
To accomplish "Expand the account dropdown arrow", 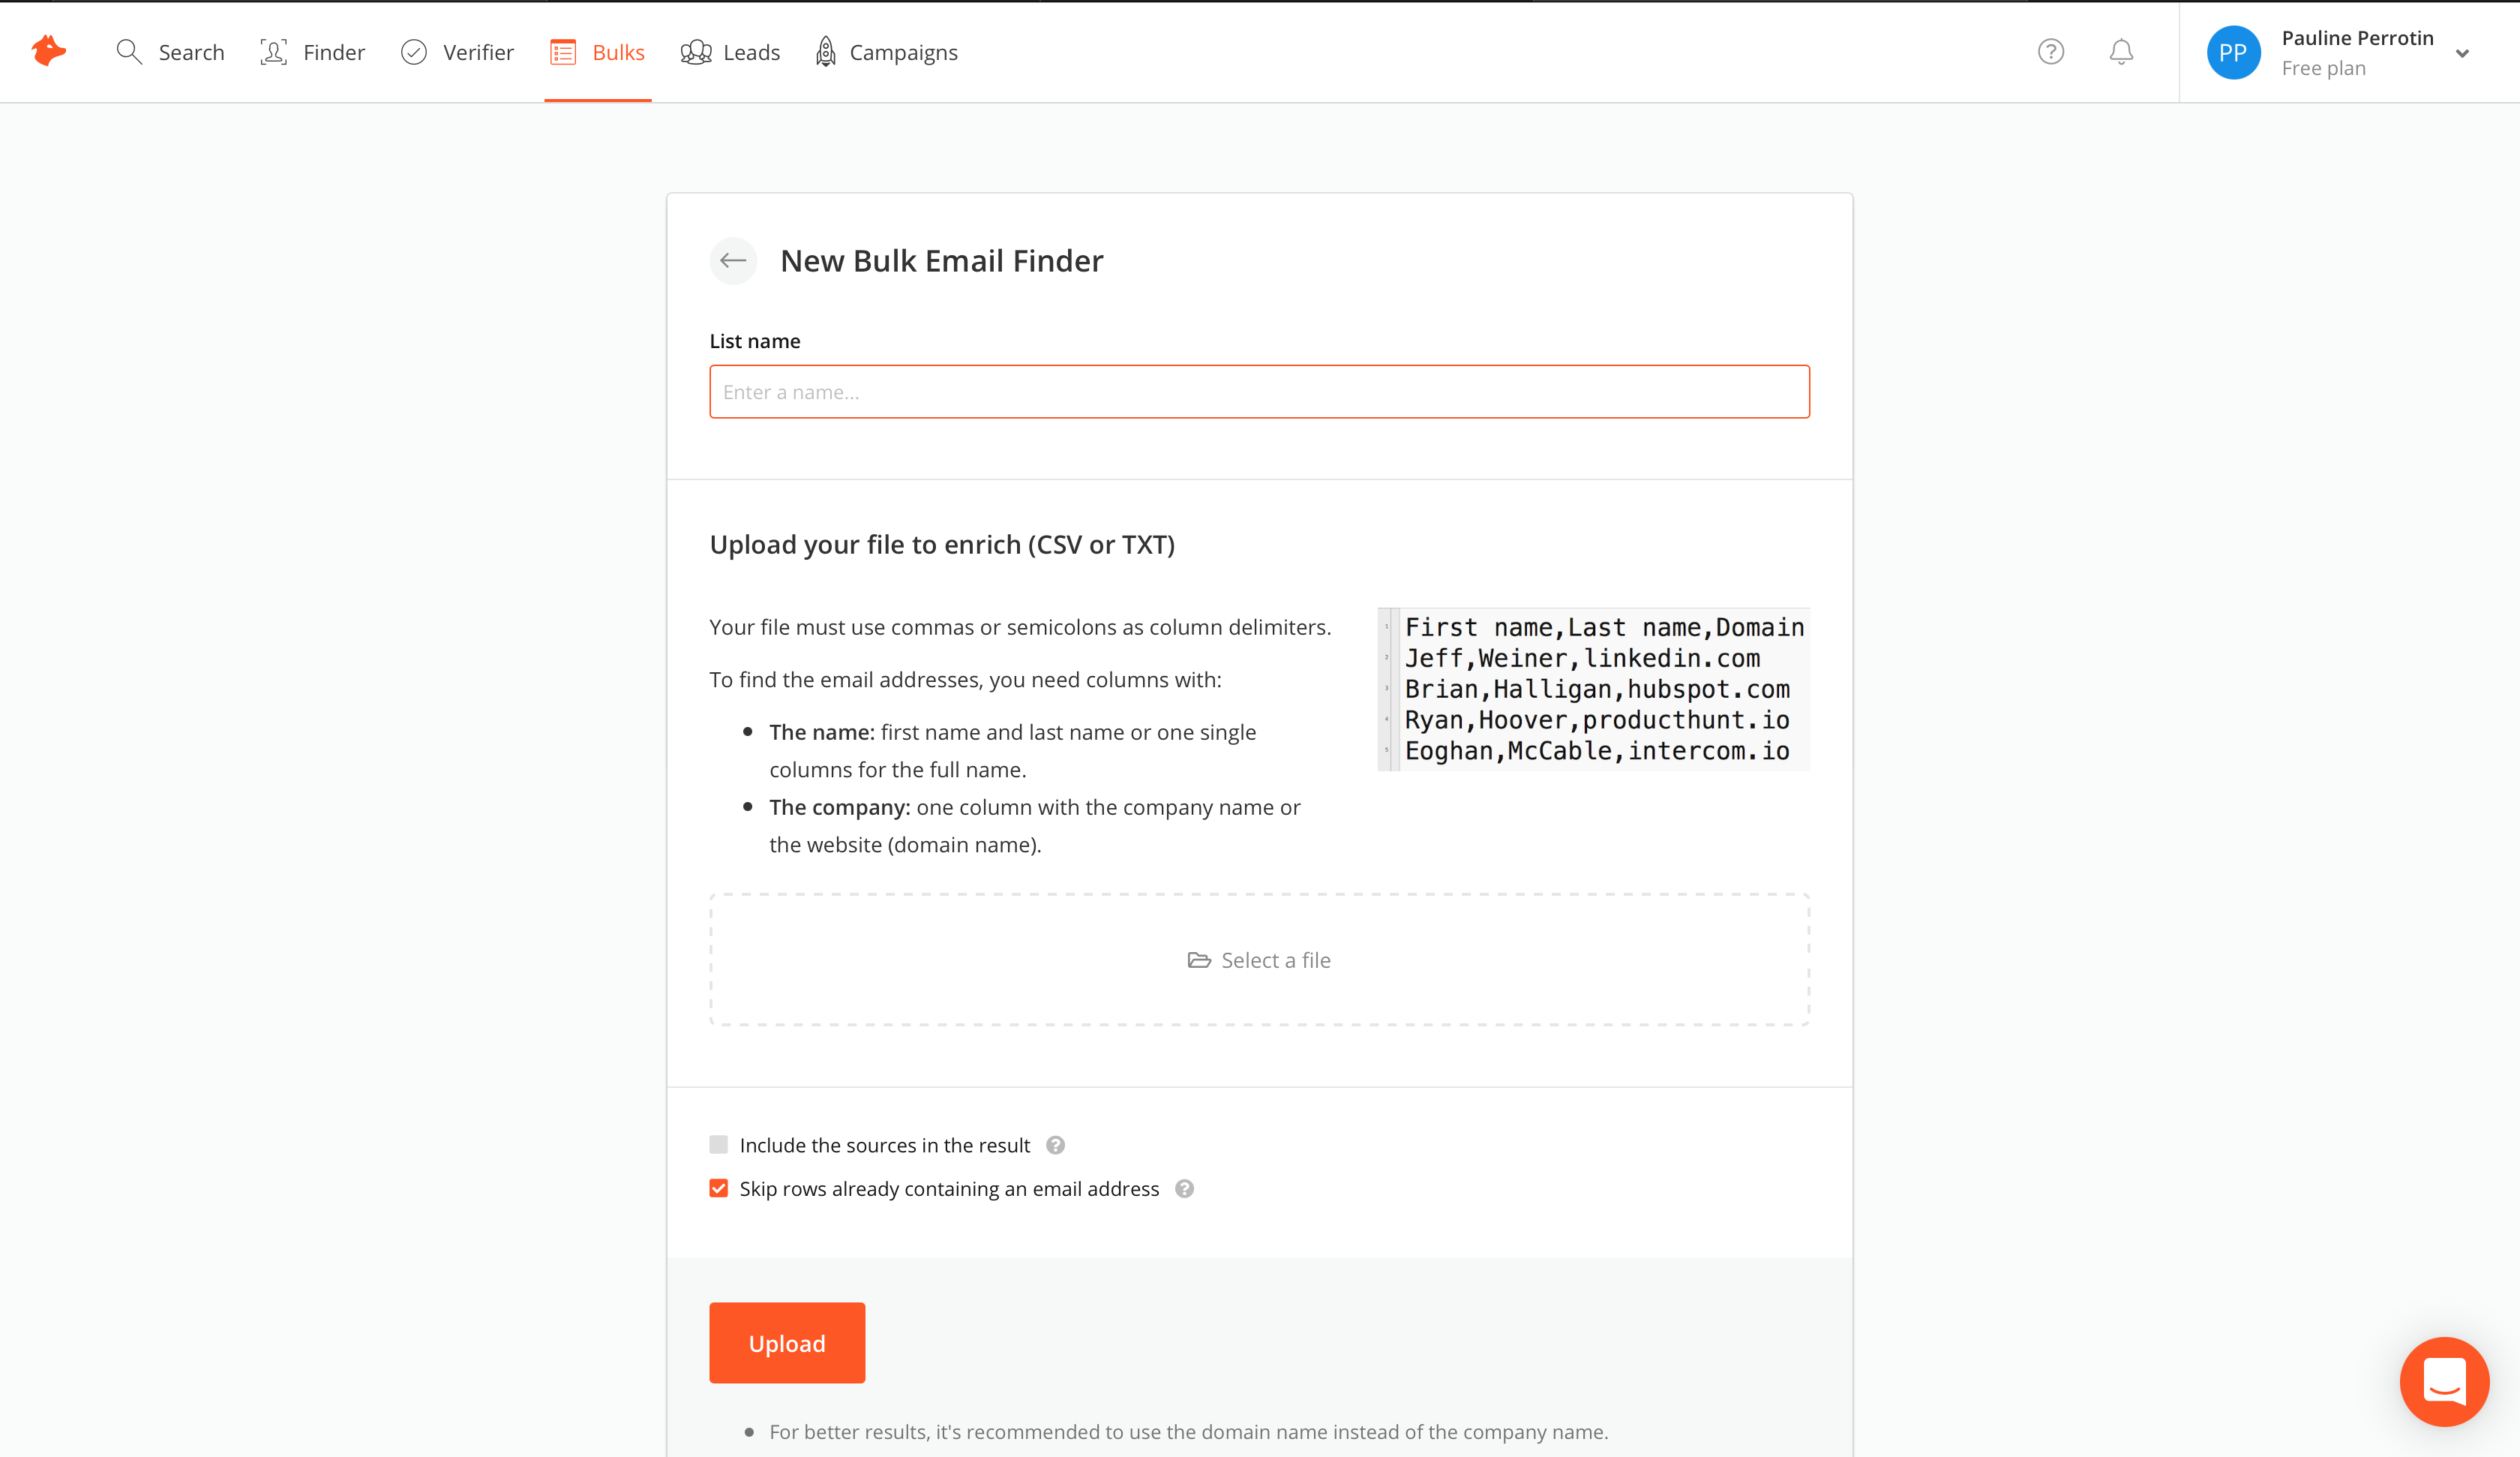I will 2462,54.
